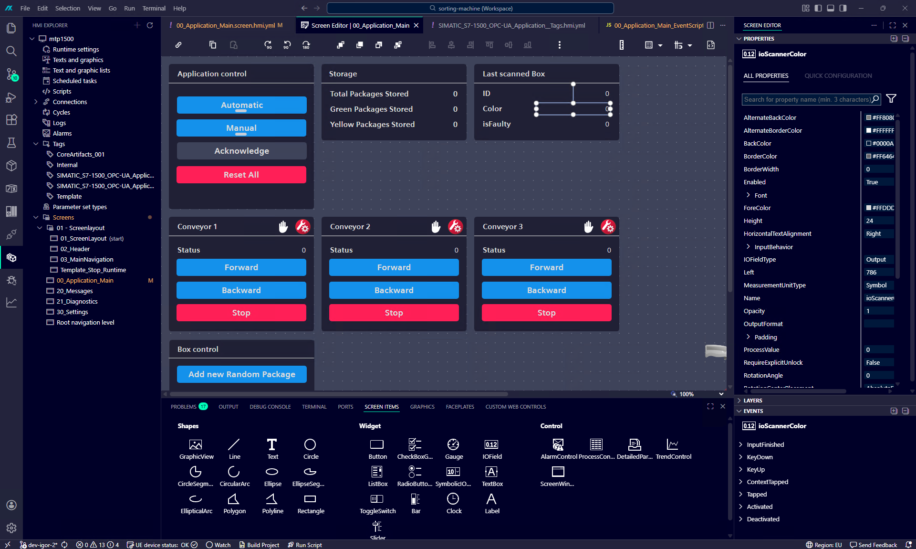Click the rotate 180 degrees toolbar icon
This screenshot has height=549, width=916.
tap(306, 45)
